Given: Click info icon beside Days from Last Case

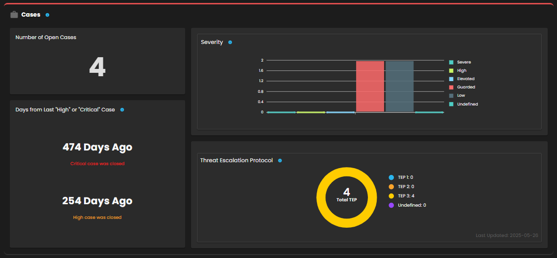Looking at the screenshot, I should click(x=122, y=110).
